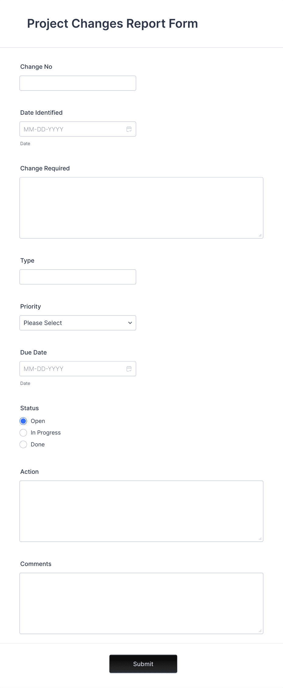The width and height of the screenshot is (283, 688).
Task: Open the Priority dropdown
Action: (x=78, y=323)
